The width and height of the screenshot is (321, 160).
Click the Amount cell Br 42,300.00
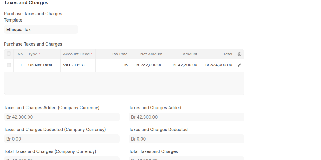[x=183, y=65]
